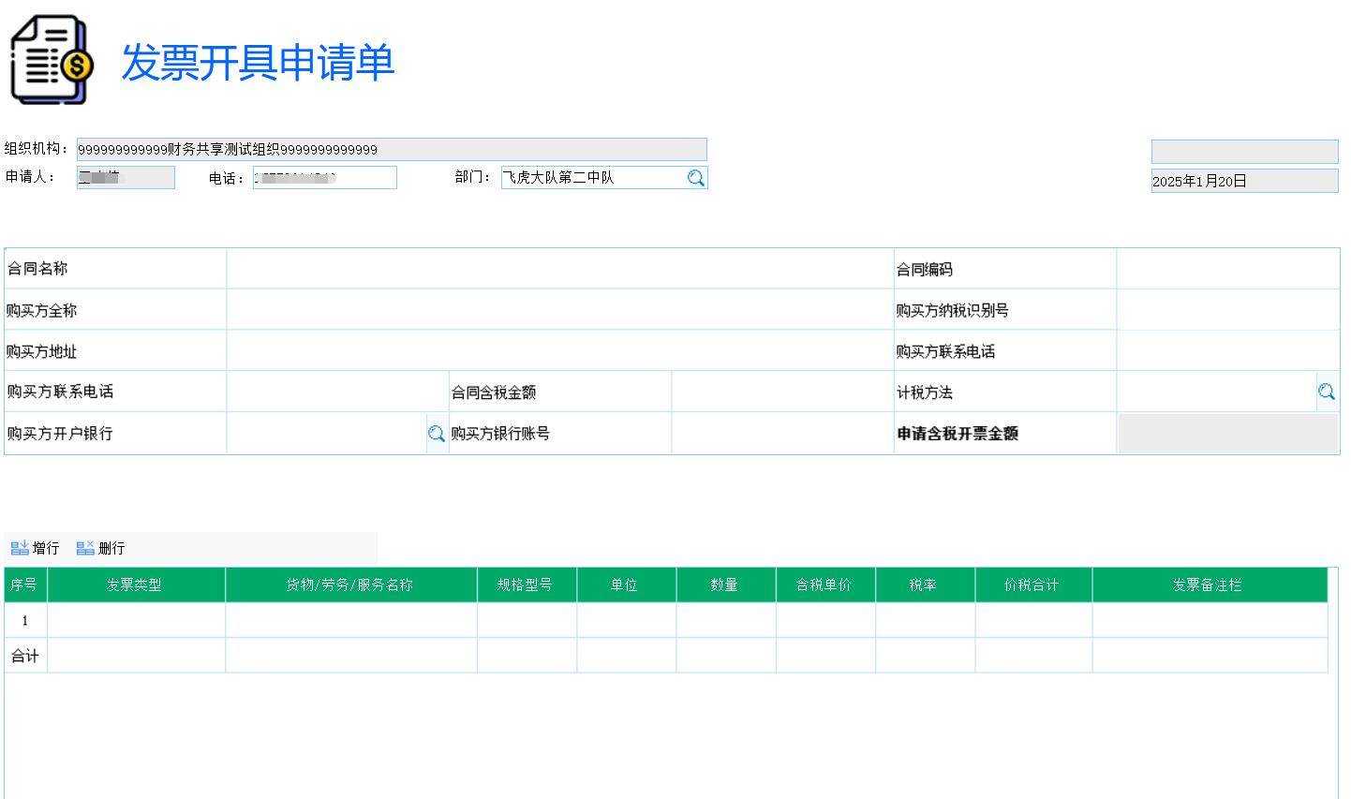1351x799 pixels.
Task: Select the 发票类型 cell in row 1
Action: tap(136, 619)
